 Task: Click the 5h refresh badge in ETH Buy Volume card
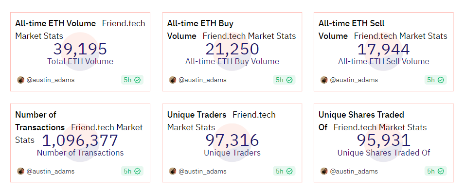pos(284,80)
